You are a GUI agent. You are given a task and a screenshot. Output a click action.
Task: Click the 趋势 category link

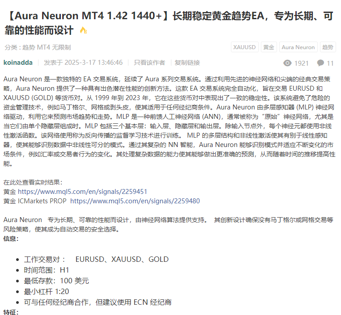tap(29, 47)
